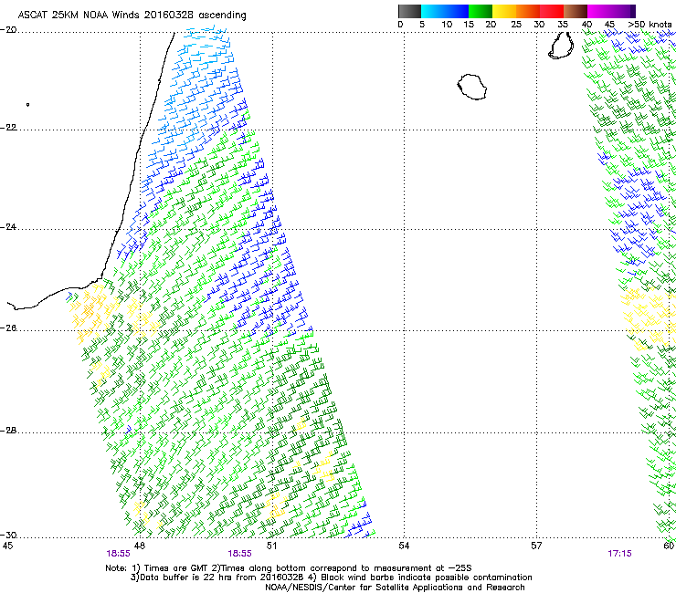The image size is (676, 593).
Task: Click the -20 latitude axis label
Action: (8, 30)
